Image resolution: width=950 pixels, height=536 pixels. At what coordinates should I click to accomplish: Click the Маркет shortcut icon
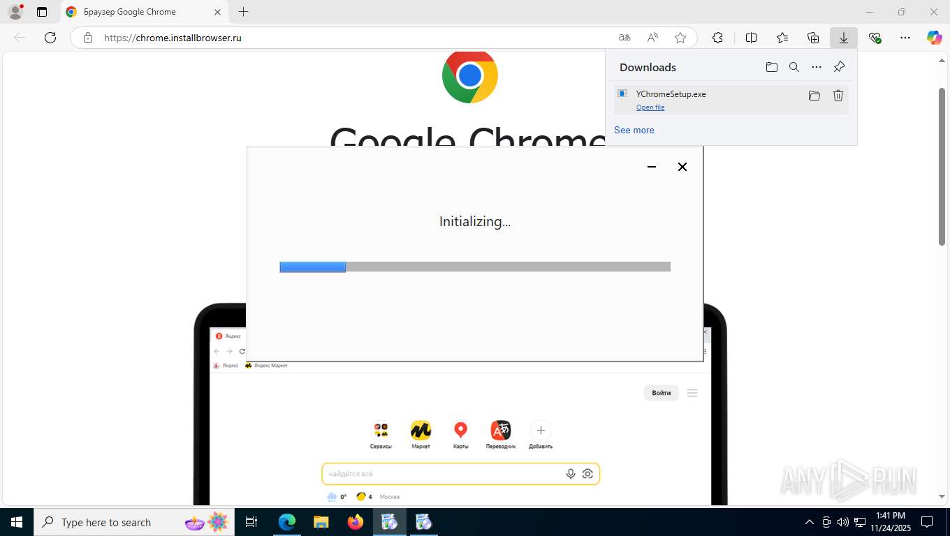[x=421, y=430]
